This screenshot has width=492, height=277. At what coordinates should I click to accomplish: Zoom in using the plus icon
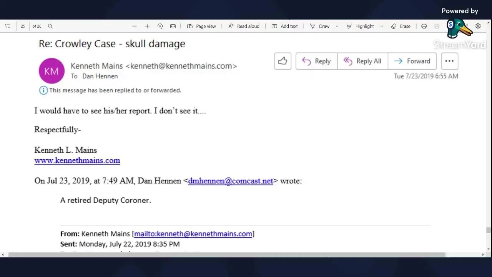pos(147,26)
